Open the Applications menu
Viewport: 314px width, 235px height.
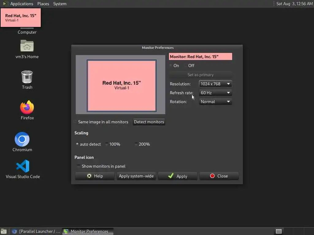(x=22, y=4)
